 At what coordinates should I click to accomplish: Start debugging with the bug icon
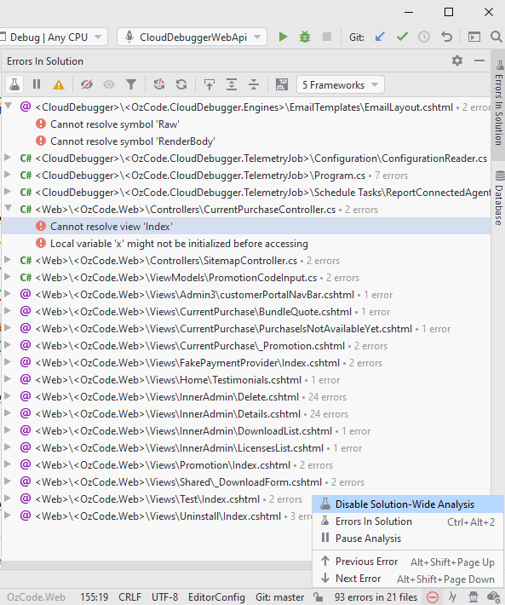305,37
